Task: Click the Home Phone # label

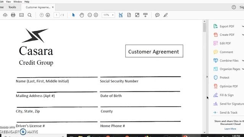Action: (112, 126)
